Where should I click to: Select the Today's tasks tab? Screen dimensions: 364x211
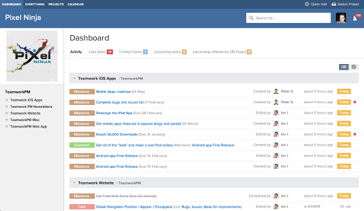pos(133,52)
